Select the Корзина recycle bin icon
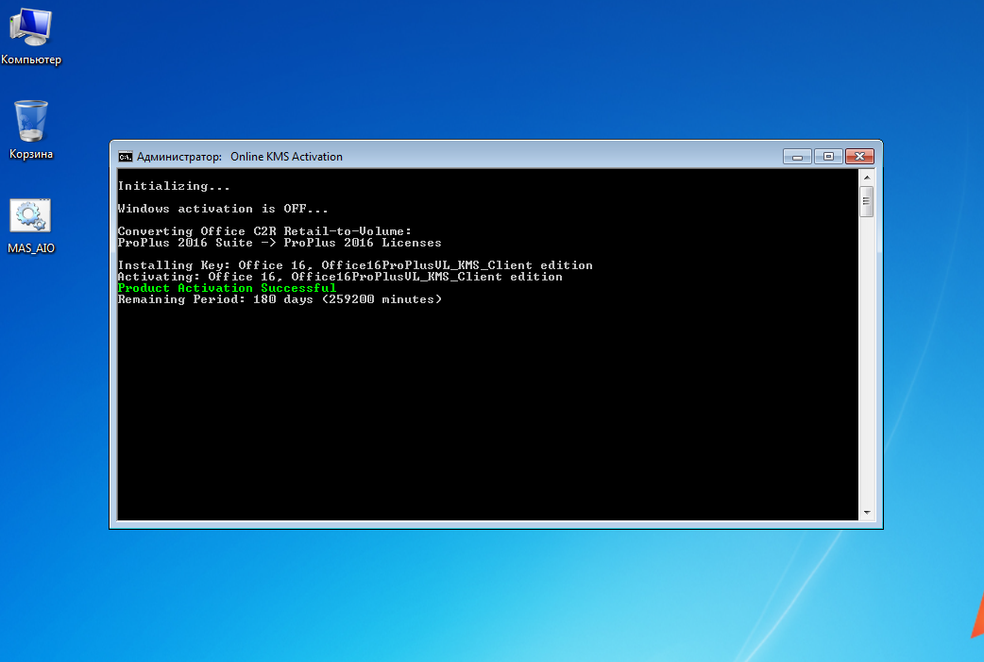984x662 pixels. [x=30, y=123]
